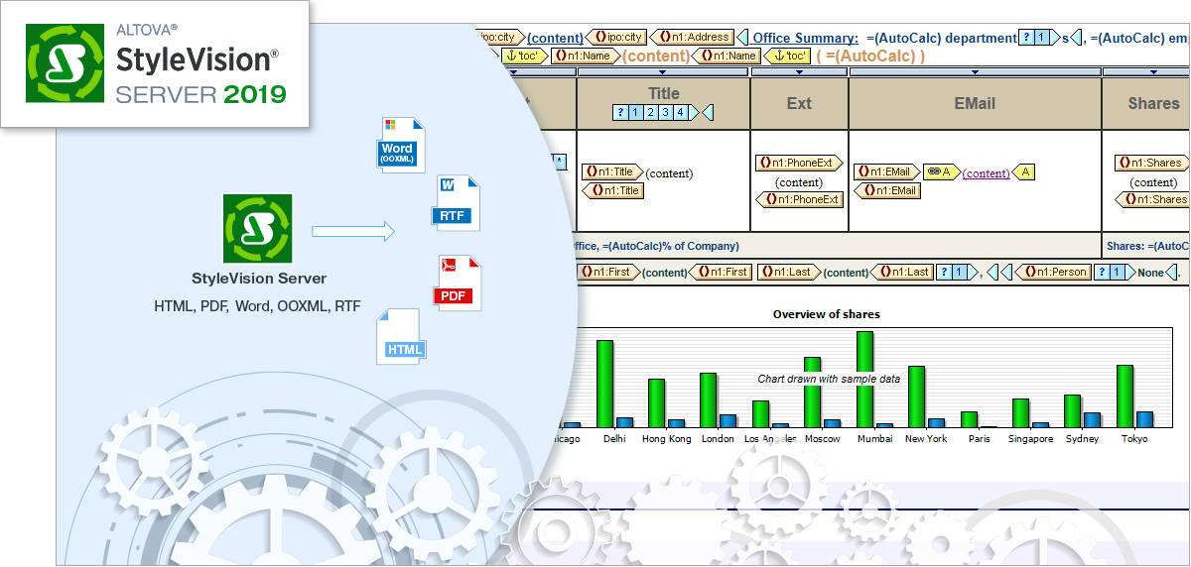
Task: Select condition branch 4 under Title header
Action: tap(679, 113)
